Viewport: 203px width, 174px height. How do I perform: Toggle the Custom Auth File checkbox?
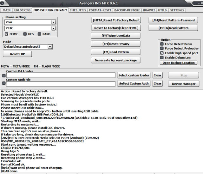pyautogui.click(x=4, y=83)
